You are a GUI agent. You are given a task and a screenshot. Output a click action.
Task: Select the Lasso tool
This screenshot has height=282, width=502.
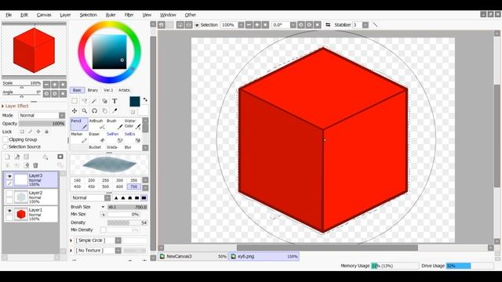85,101
